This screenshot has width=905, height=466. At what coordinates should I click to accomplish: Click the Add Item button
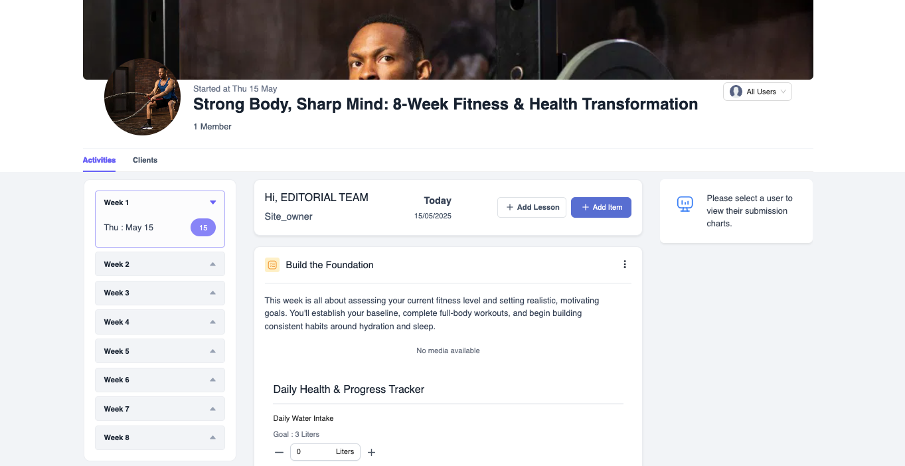601,207
